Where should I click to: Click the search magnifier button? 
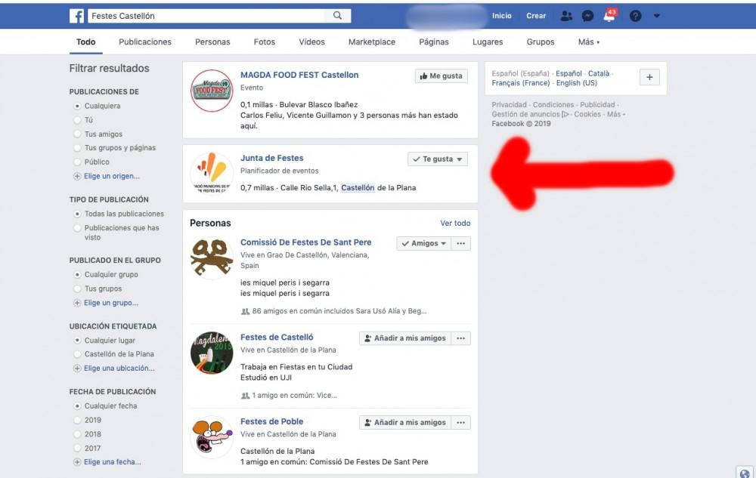[x=337, y=16]
